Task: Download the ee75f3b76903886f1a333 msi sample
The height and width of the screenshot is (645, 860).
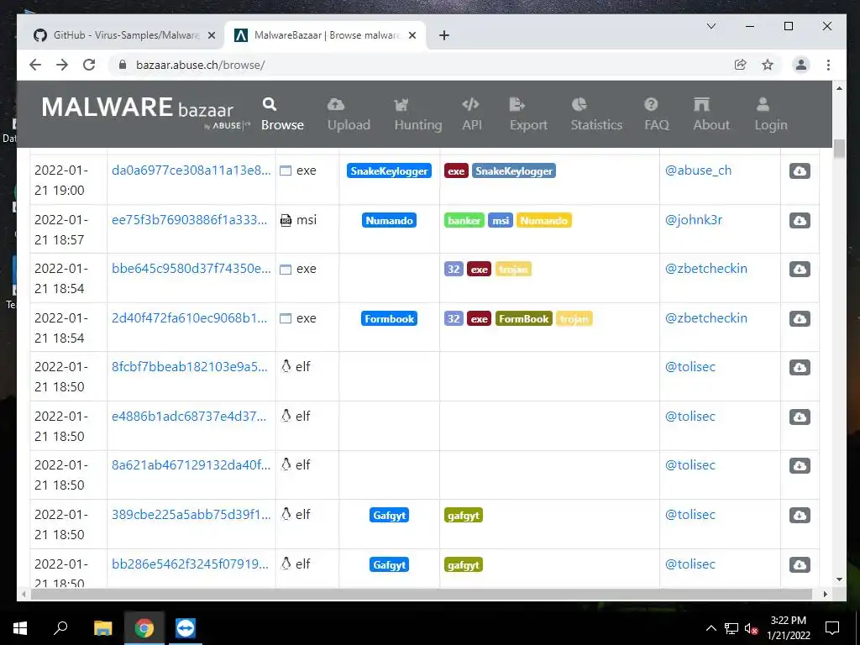Action: pyautogui.click(x=800, y=221)
